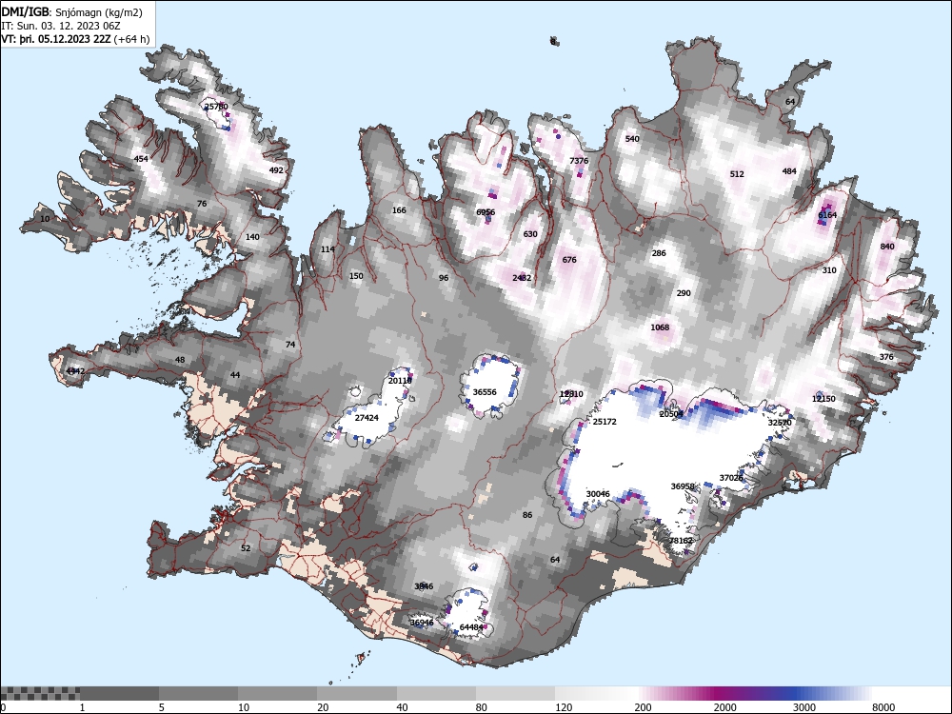Click the legend tick label 40
Viewport: 952px width, 714px height.
403,707
